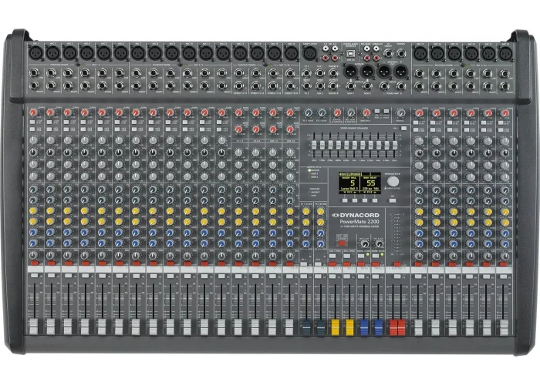The width and height of the screenshot is (540, 385).
Task: Select the first yellow AUX 1 fader
Action: (x=336, y=326)
